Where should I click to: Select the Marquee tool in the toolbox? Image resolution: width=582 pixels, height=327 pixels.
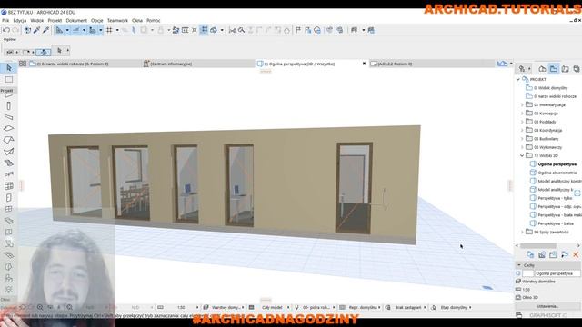coord(9,79)
